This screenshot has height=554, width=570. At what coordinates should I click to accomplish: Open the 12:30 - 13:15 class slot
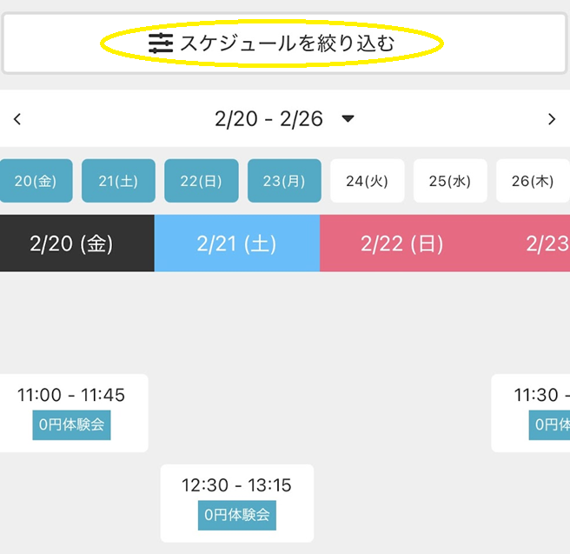pyautogui.click(x=236, y=485)
